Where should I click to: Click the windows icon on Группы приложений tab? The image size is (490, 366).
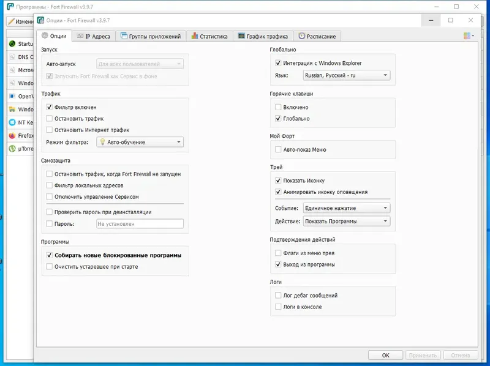coord(124,36)
